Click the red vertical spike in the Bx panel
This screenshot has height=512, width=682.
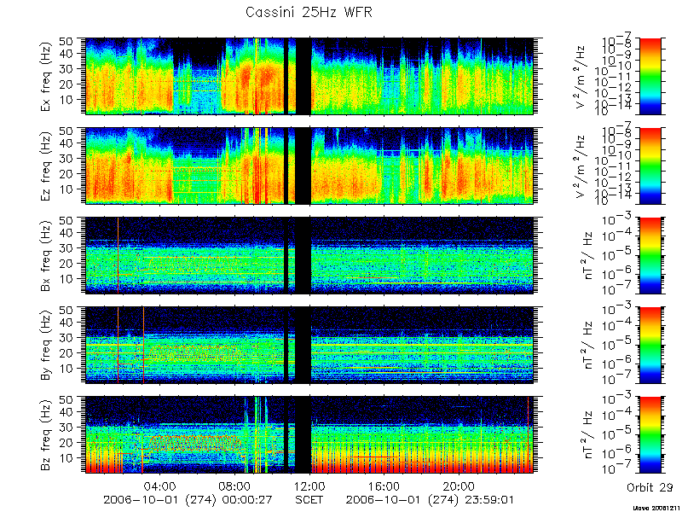click(x=118, y=255)
